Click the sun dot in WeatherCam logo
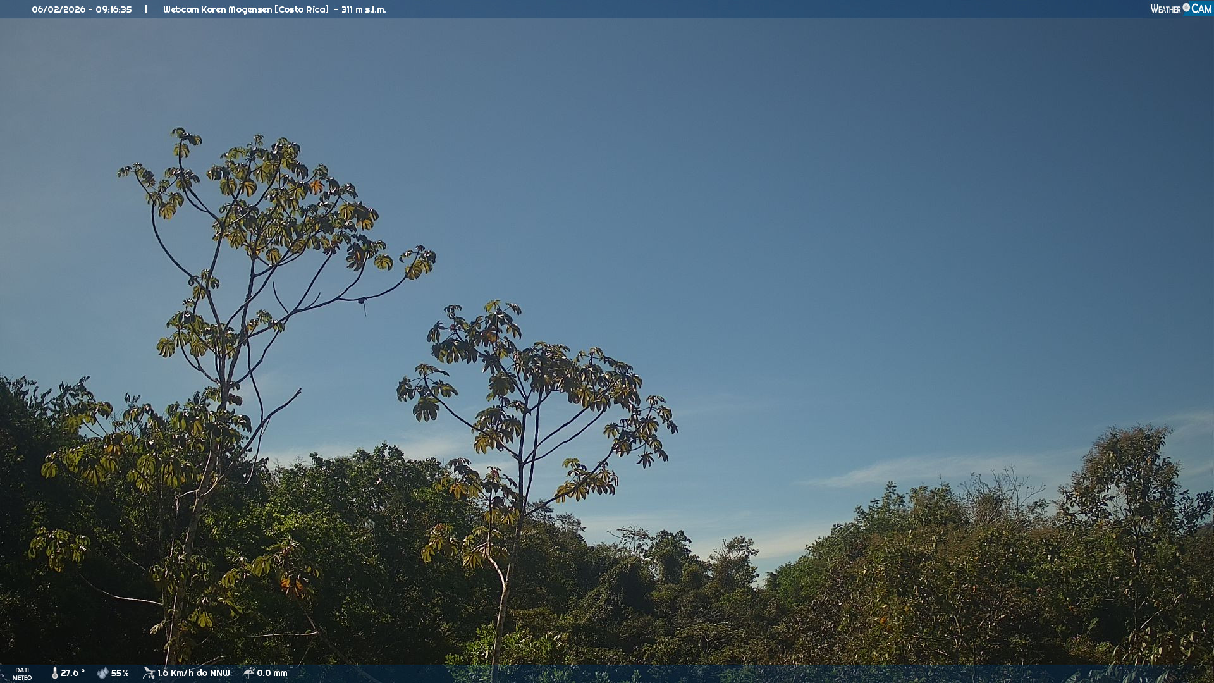 tap(1186, 7)
